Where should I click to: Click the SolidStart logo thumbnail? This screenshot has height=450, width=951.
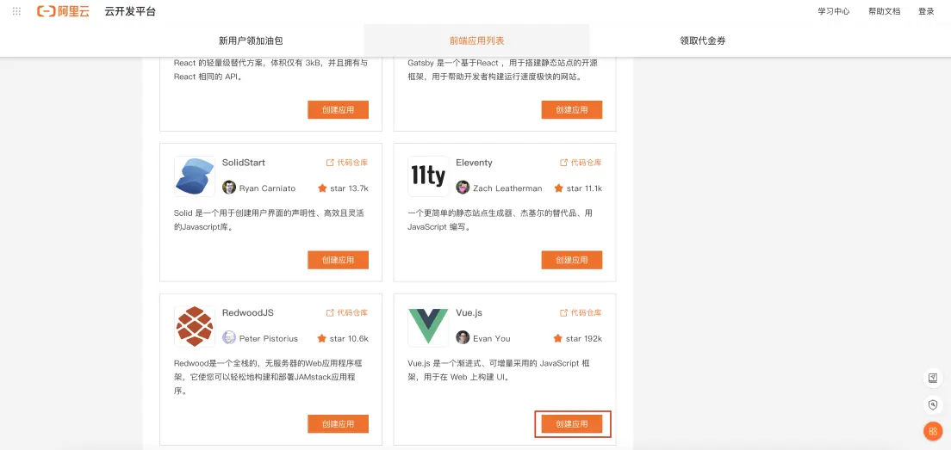195,176
